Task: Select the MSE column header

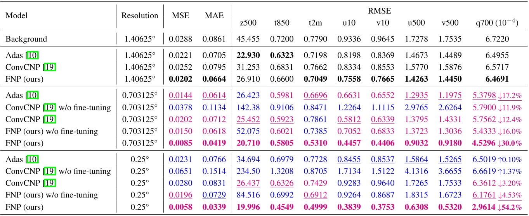Action: pos(180,16)
